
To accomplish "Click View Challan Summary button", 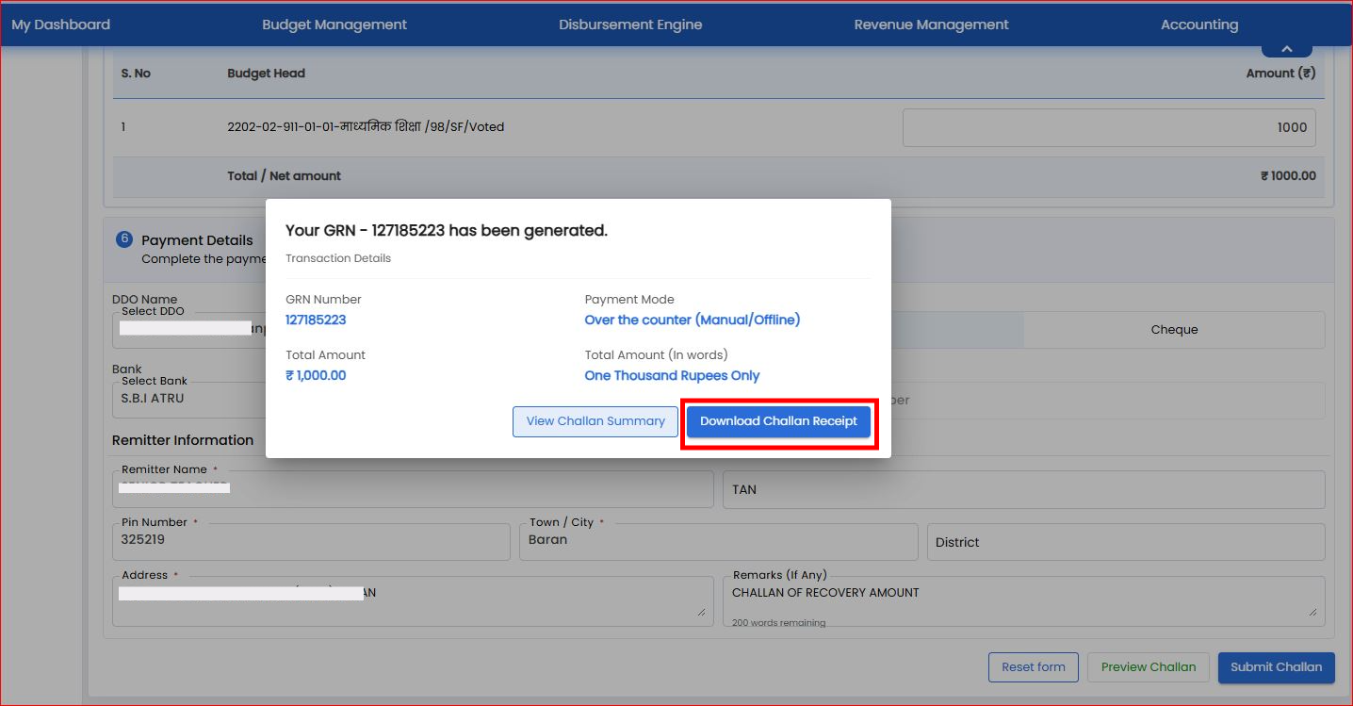I will (595, 421).
